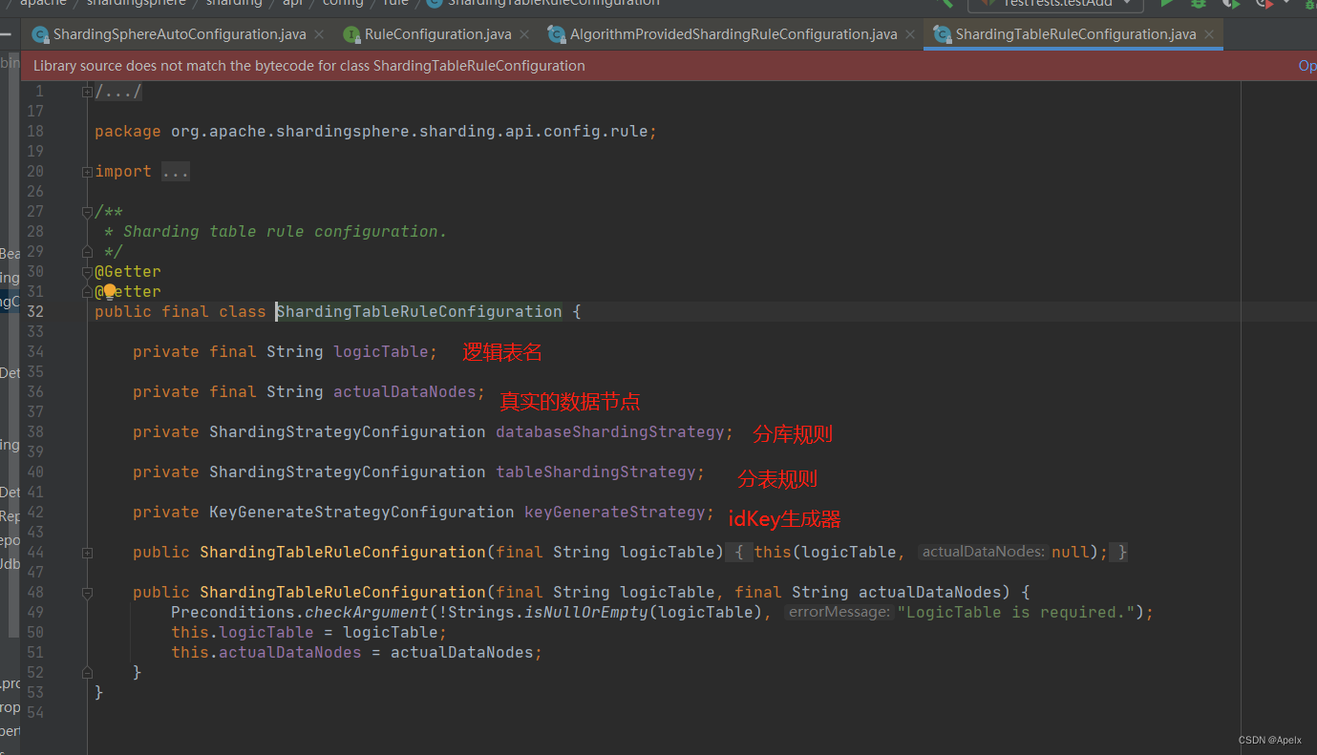Expand the folded imports on line 20
This screenshot has height=755, width=1317.
click(87, 172)
